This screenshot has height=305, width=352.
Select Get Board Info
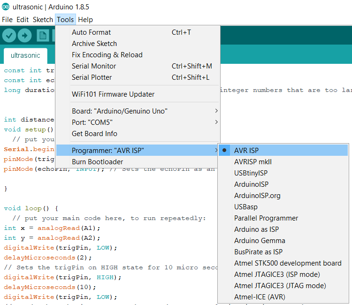click(138, 134)
